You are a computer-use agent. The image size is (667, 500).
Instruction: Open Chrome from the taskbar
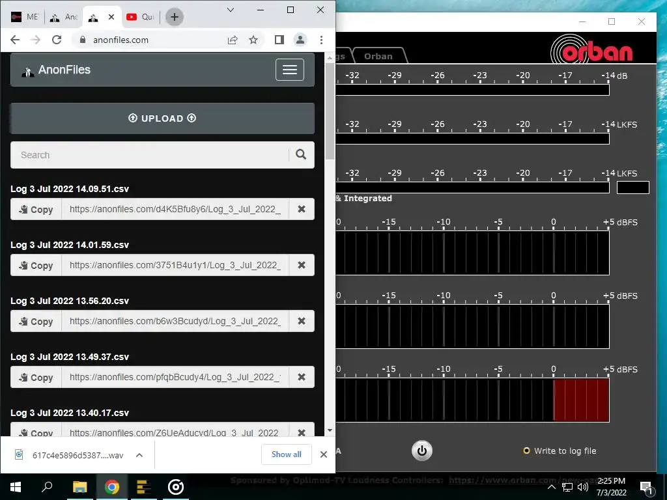[111, 487]
